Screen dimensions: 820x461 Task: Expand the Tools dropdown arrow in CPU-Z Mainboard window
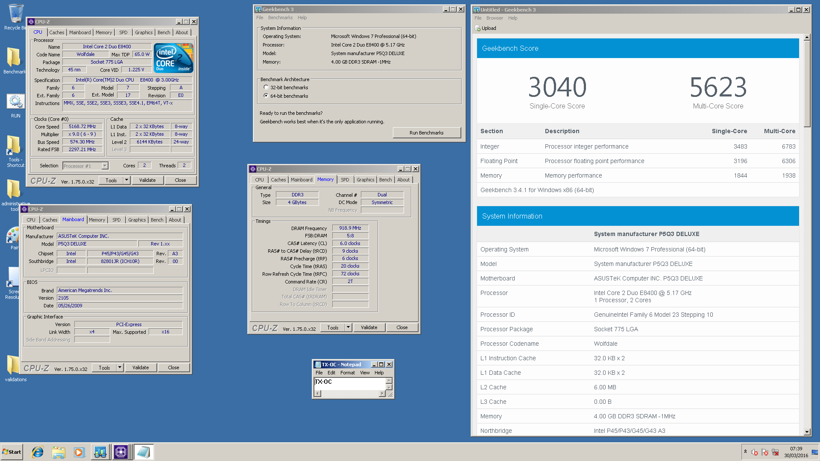(x=120, y=368)
